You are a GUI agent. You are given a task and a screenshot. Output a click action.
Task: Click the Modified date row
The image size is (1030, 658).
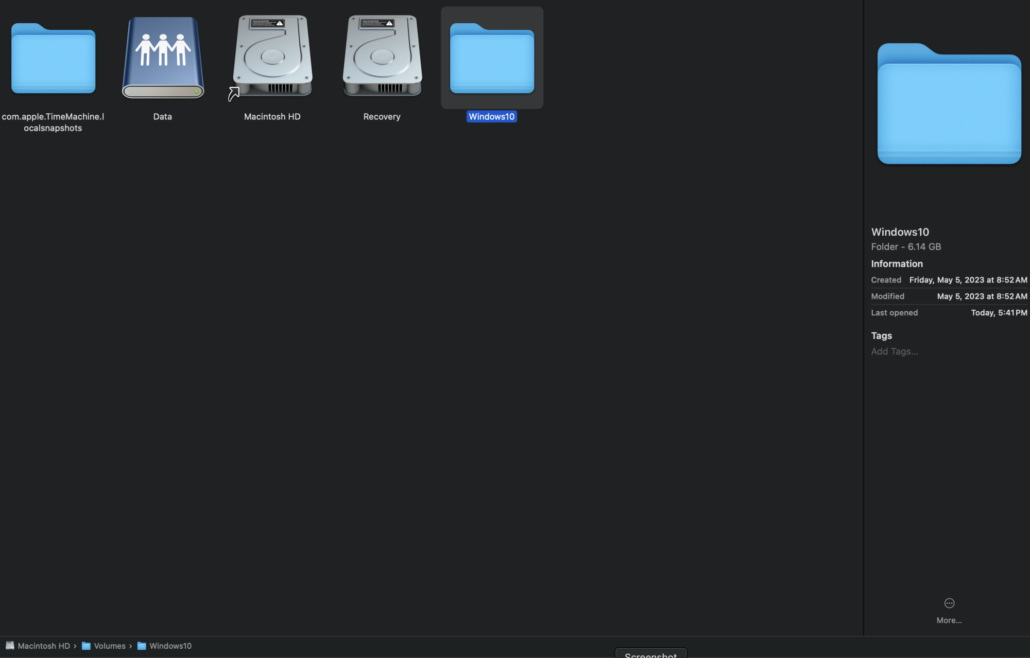click(x=949, y=296)
